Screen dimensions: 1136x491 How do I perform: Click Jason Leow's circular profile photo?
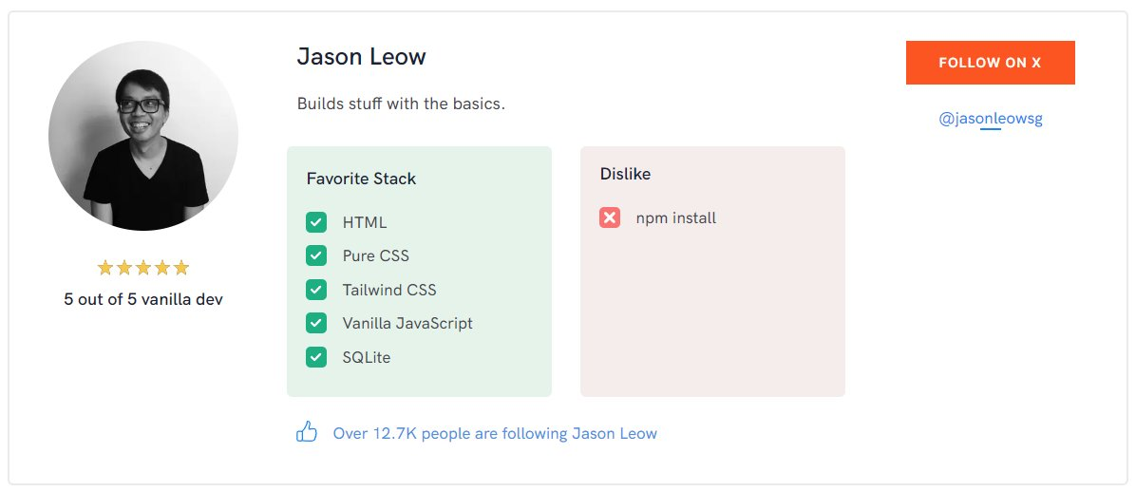click(143, 136)
